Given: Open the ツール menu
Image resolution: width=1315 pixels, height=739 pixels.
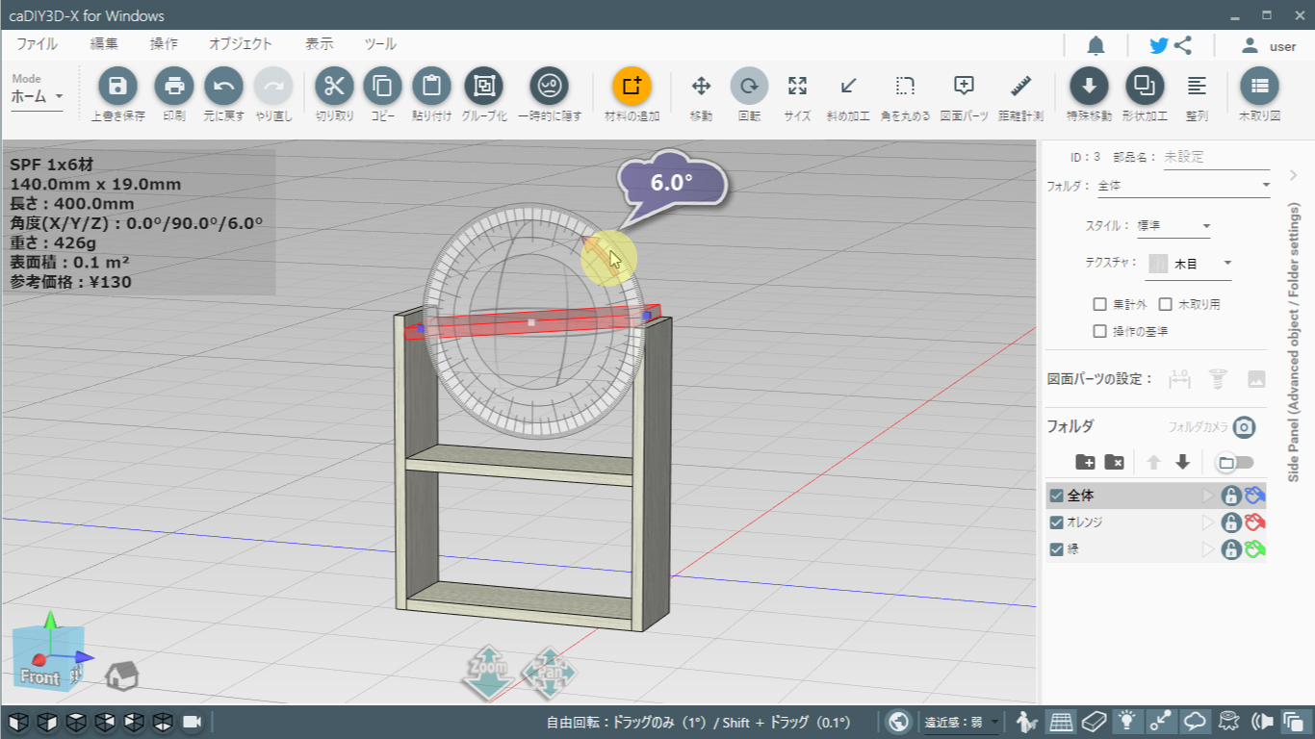Looking at the screenshot, I should pyautogui.click(x=380, y=44).
